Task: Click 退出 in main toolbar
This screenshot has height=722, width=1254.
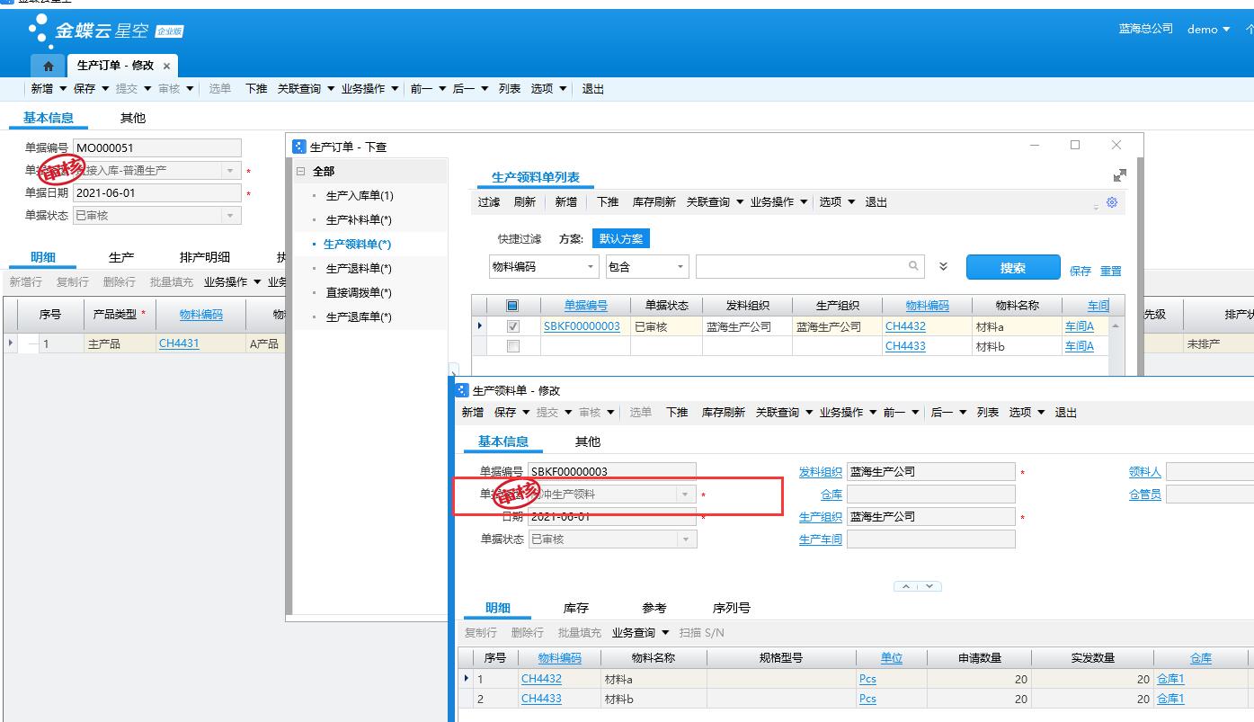Action: tap(593, 89)
